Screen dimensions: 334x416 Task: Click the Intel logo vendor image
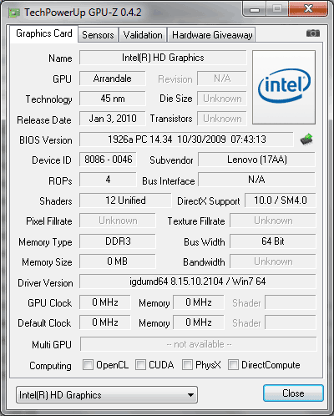tap(284, 87)
